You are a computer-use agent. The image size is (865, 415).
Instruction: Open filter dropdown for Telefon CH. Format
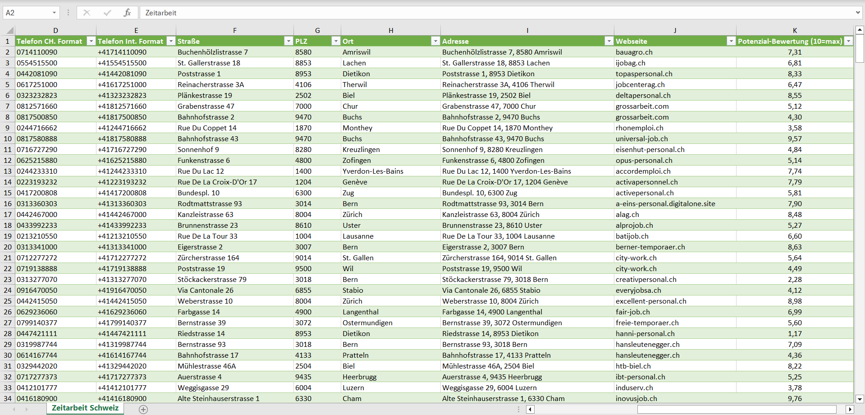91,41
